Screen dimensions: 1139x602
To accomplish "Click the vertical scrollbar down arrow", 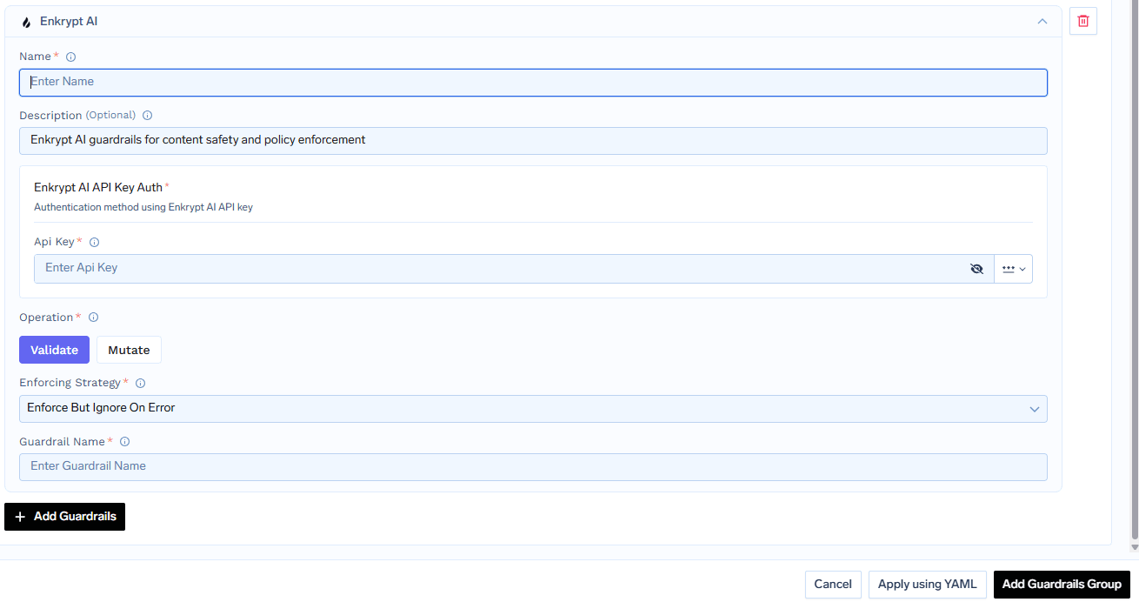I will [1134, 546].
